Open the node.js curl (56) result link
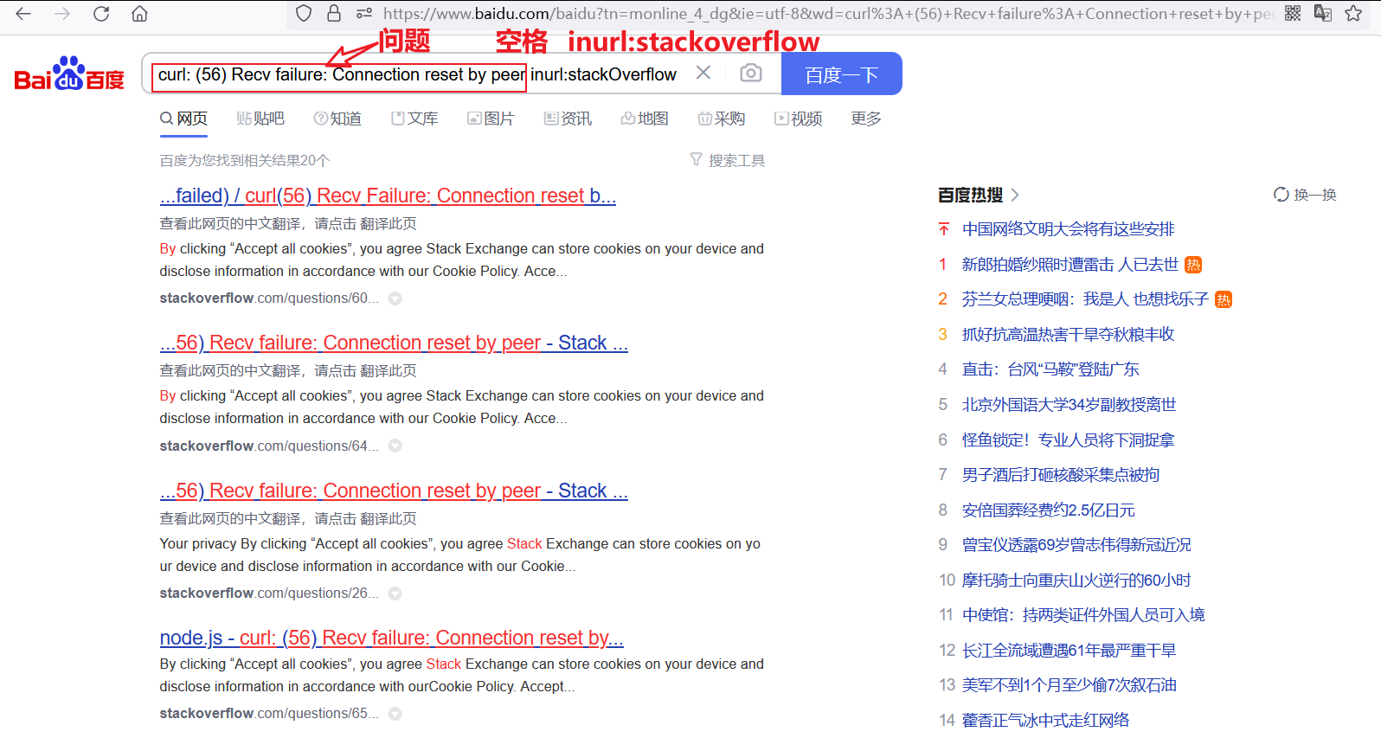Screen dimensions: 1381x738 [x=391, y=638]
